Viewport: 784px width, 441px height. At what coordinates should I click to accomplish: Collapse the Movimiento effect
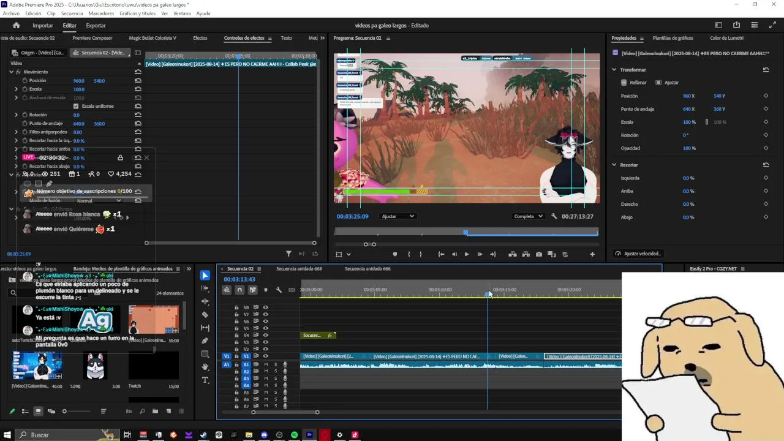coord(11,72)
